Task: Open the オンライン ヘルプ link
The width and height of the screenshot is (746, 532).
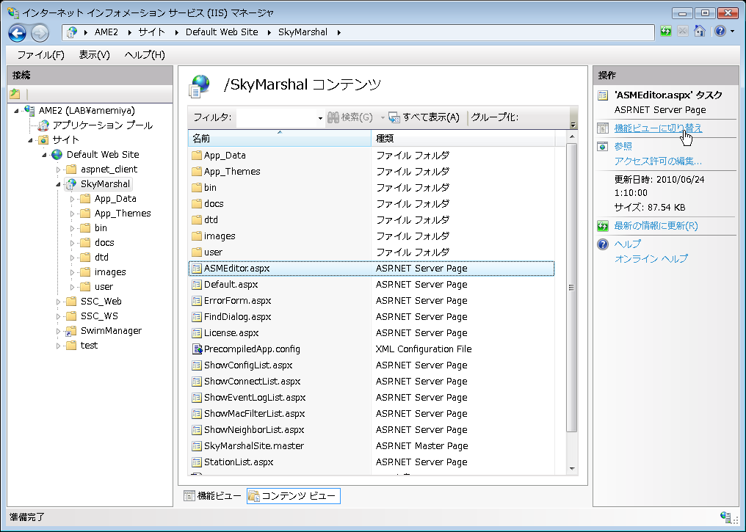Action: [x=651, y=258]
